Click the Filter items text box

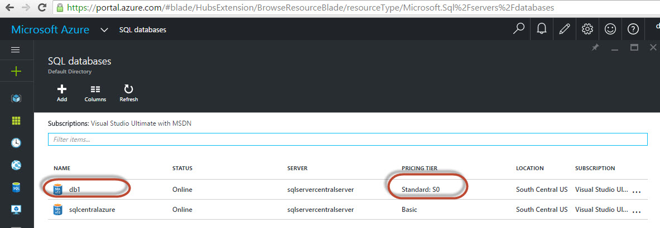(x=348, y=140)
